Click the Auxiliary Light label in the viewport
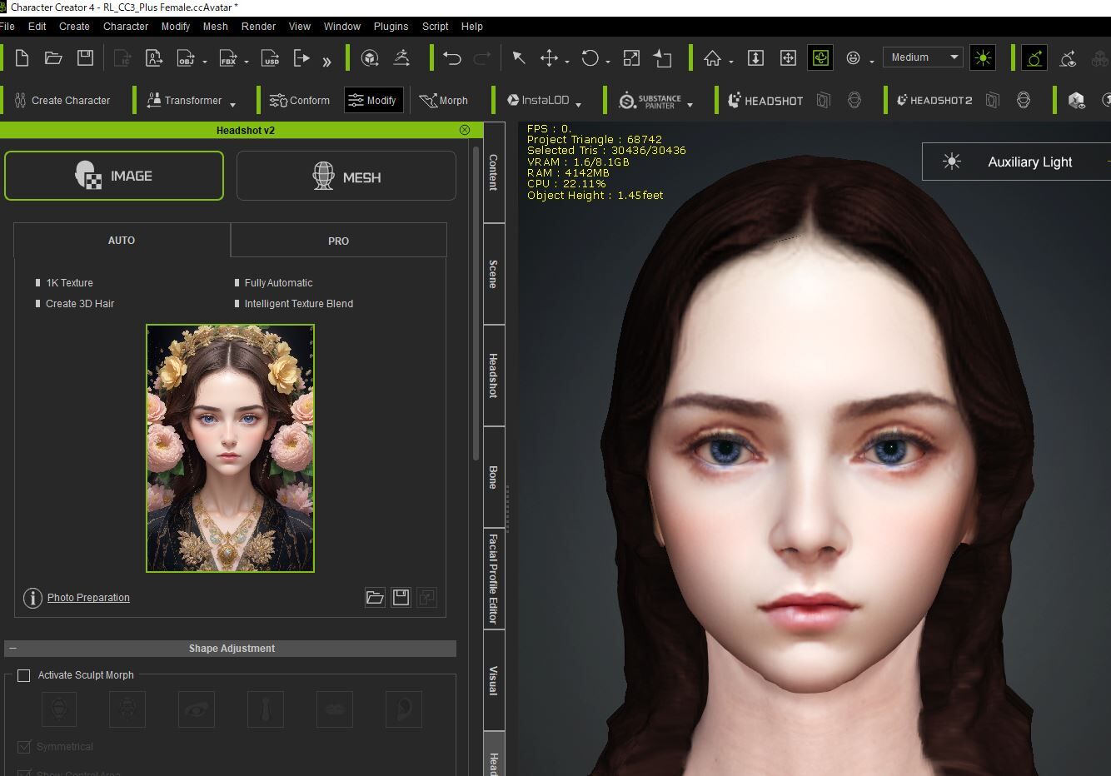 tap(1029, 162)
